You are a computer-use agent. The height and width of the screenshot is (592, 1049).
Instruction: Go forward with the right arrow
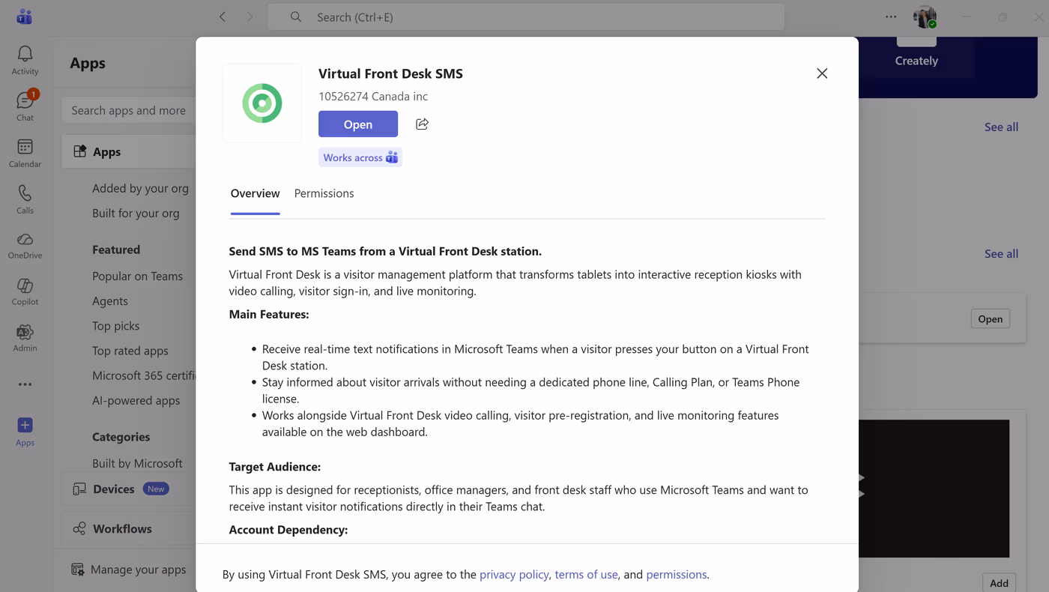coord(250,16)
